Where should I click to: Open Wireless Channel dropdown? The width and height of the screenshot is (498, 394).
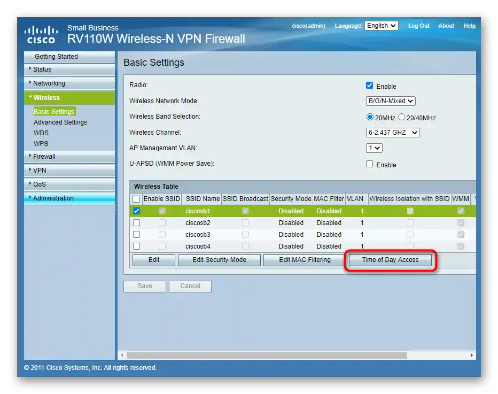coord(393,133)
